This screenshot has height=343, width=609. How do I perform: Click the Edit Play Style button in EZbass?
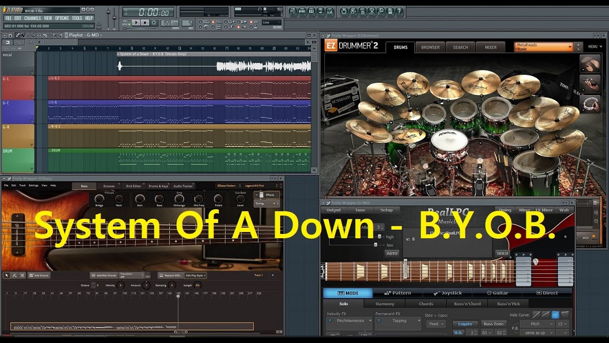(196, 275)
